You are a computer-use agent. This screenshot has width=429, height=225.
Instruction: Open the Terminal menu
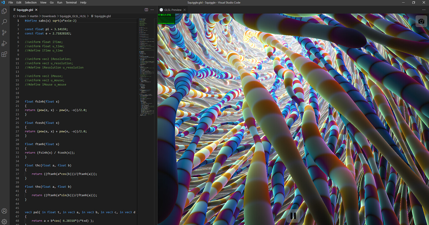[x=71, y=2]
